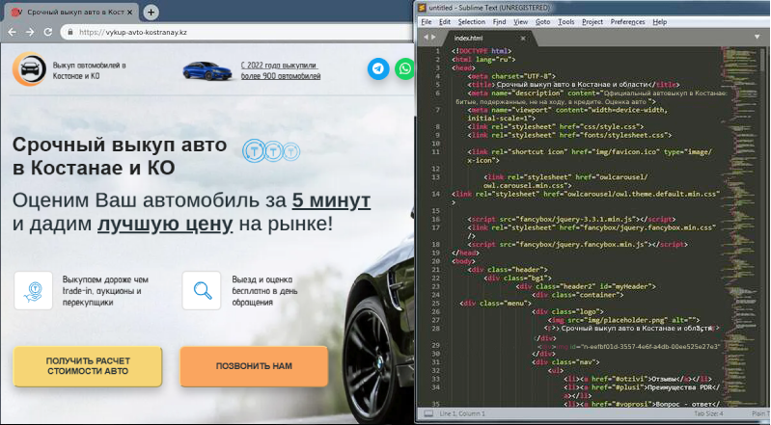Screen dimensions: 771x425
Task: Open the Telegram contact icon
Action: click(x=378, y=68)
